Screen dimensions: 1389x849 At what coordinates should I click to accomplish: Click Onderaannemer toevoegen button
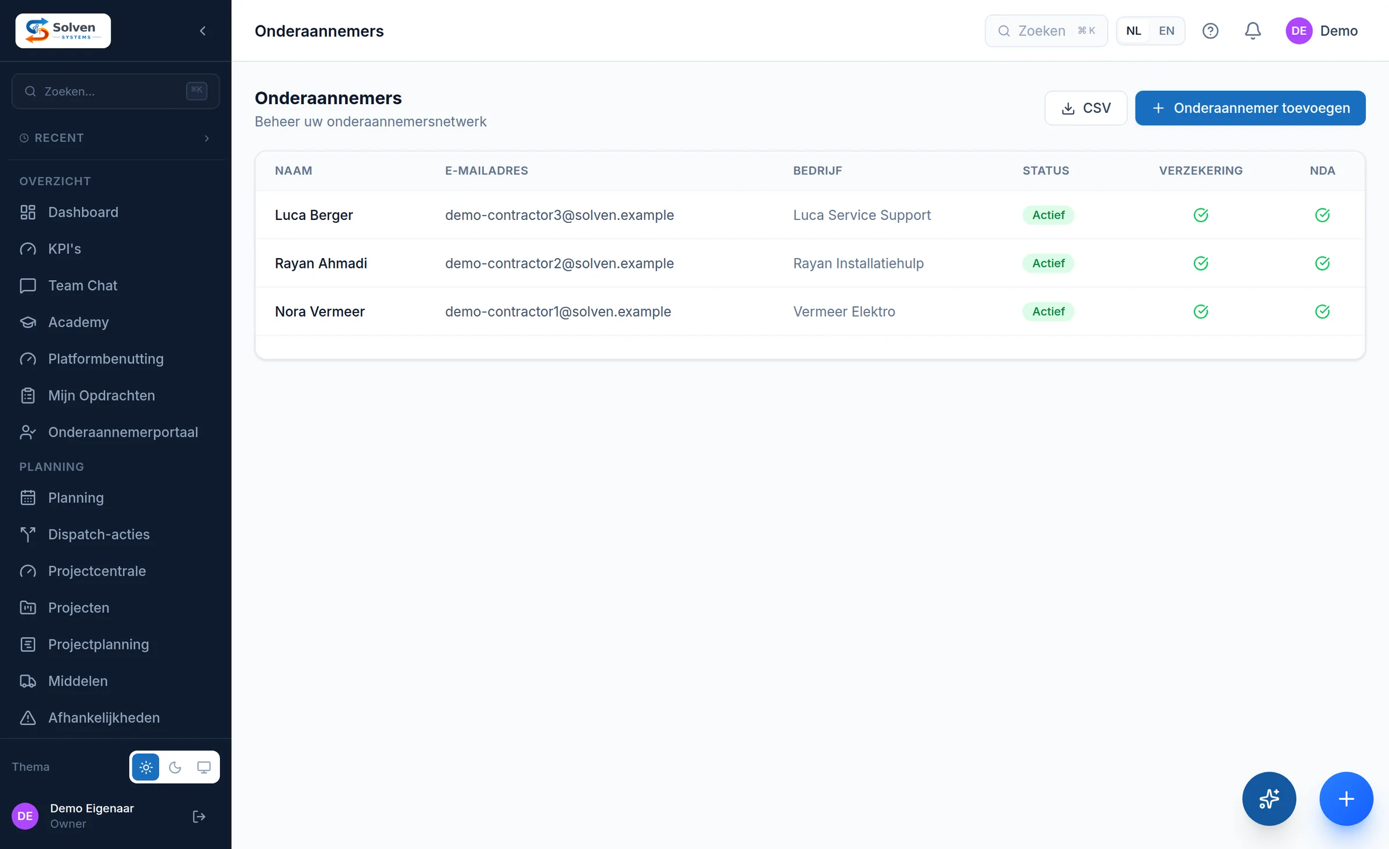(x=1250, y=108)
